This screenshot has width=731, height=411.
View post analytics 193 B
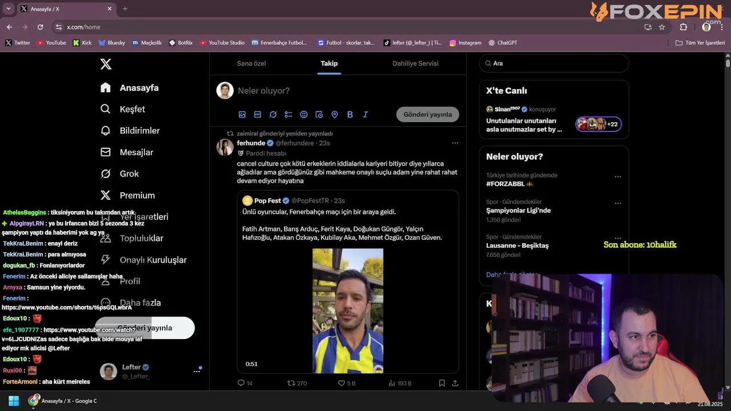pos(400,383)
